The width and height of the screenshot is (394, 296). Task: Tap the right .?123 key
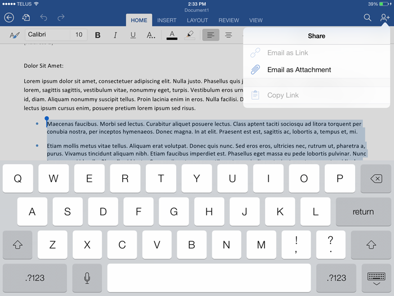[336, 278]
